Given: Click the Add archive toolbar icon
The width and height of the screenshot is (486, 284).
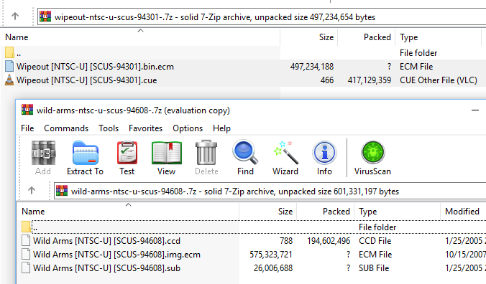Looking at the screenshot, I should (x=43, y=158).
